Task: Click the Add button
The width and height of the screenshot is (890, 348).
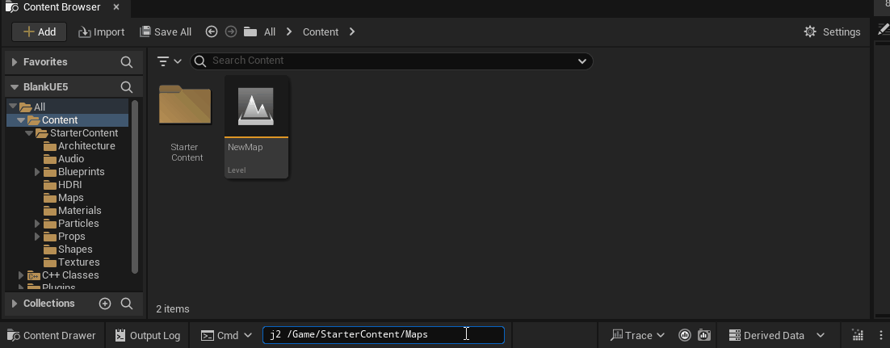Action: coord(39,31)
